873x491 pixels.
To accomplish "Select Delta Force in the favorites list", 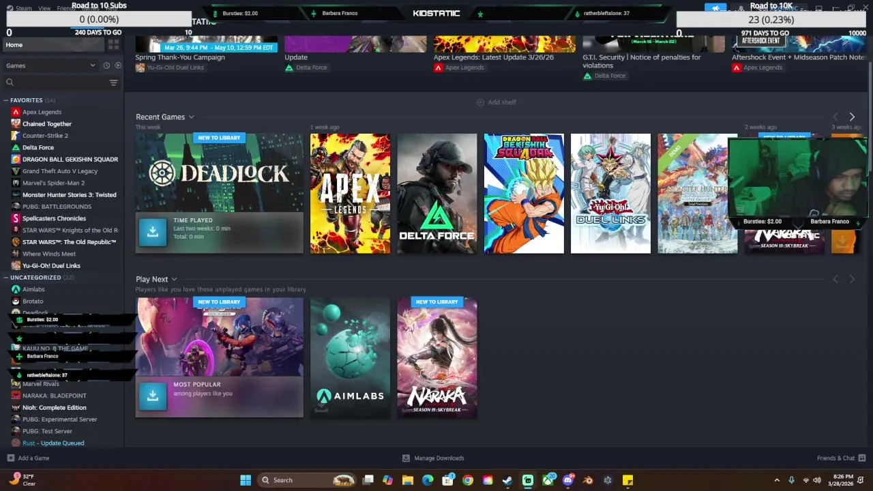I will [38, 147].
